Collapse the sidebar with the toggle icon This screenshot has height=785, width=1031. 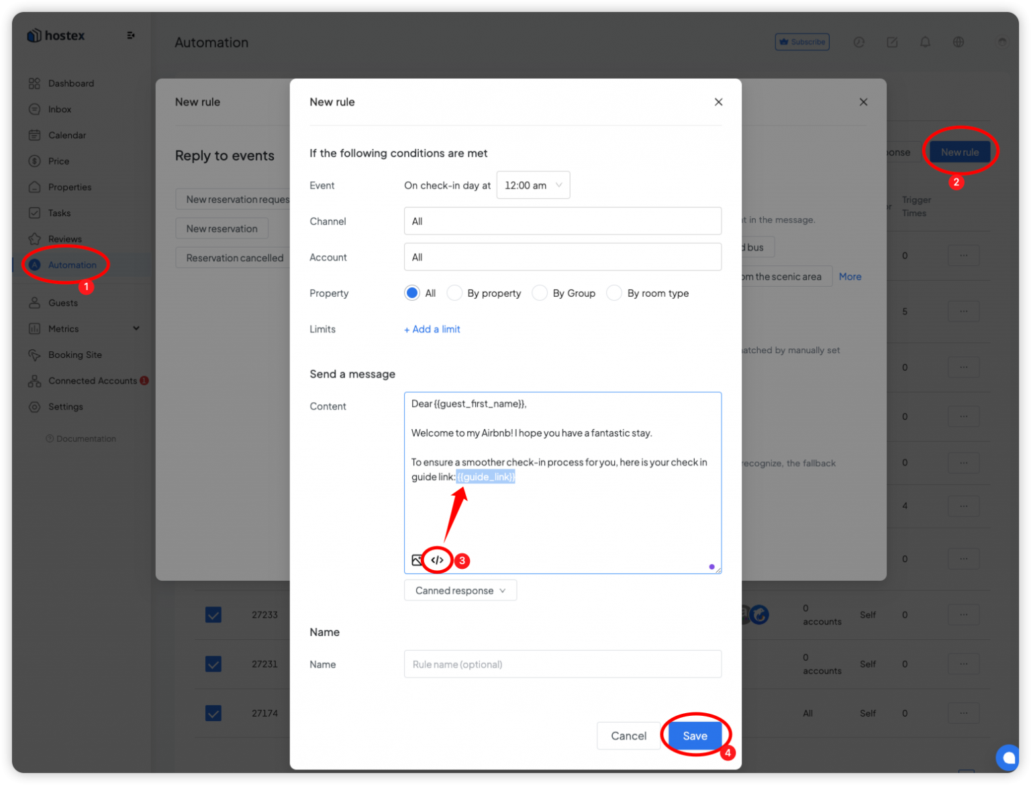point(131,36)
